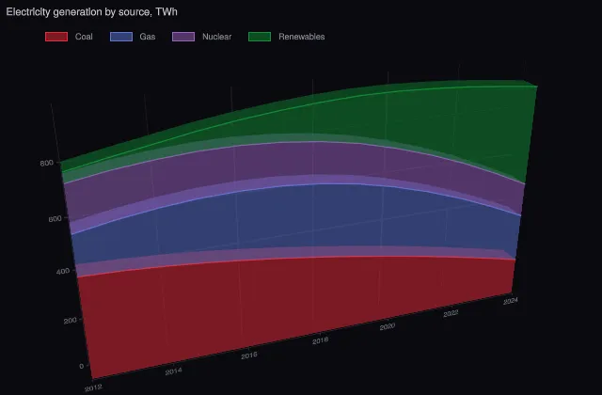Click the 2012 year axis label
The width and height of the screenshot is (602, 395).
pos(93,387)
